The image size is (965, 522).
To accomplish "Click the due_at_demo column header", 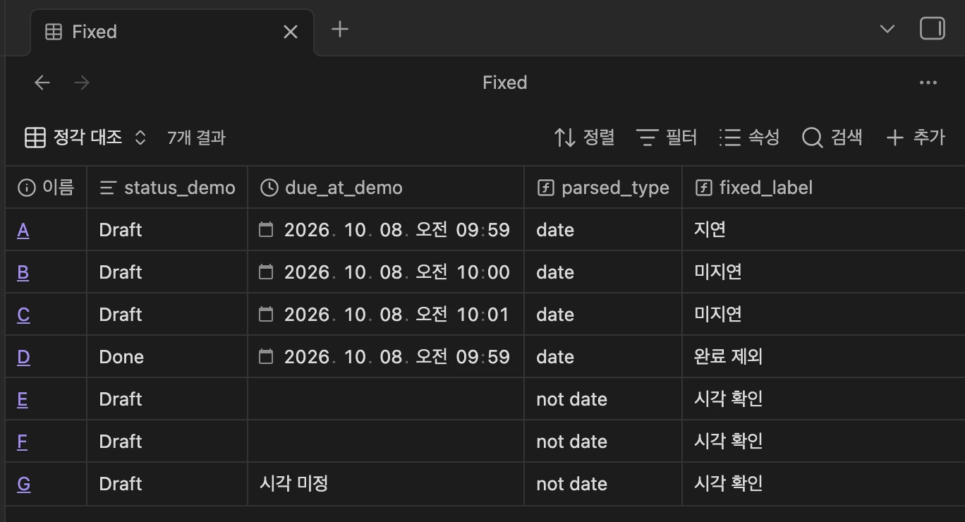I will 386,187.
